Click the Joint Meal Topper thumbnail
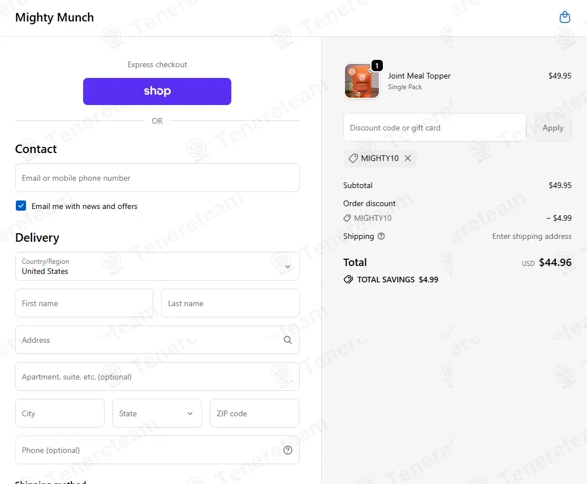Image resolution: width=587 pixels, height=484 pixels. [362, 81]
